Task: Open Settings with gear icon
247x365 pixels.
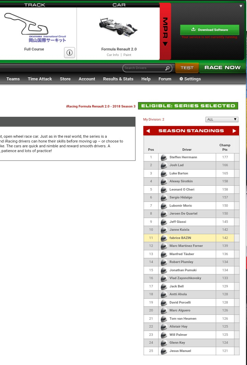Action: [190, 79]
